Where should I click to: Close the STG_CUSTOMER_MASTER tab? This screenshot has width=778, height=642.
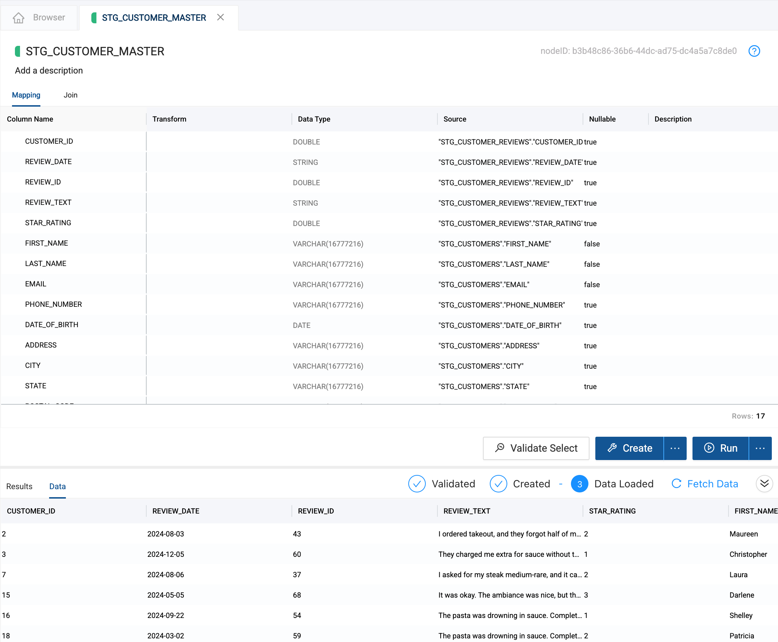point(221,17)
